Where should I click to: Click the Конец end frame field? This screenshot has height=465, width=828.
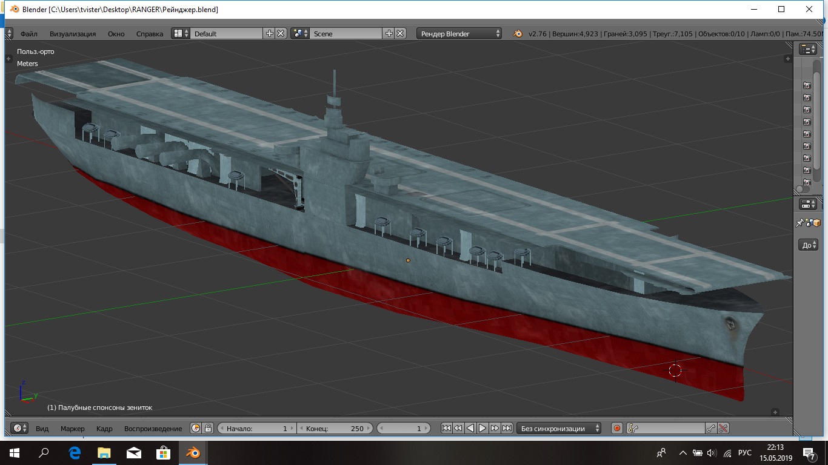click(x=333, y=428)
